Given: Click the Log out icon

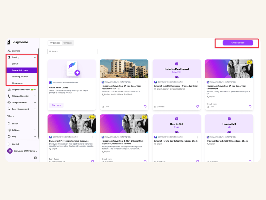Looking at the screenshot, I should point(9,144).
